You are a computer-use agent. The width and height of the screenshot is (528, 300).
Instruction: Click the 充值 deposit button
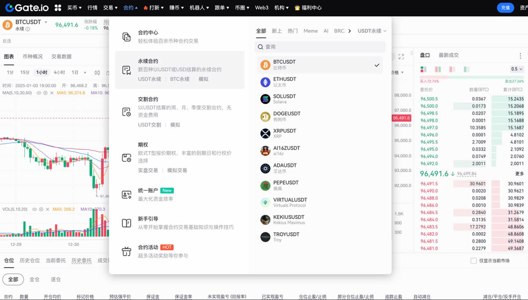click(505, 7)
